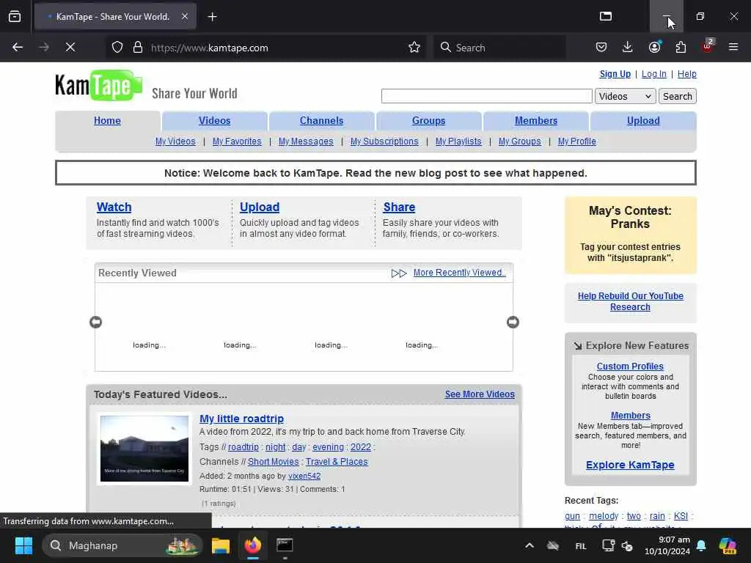This screenshot has width=751, height=563.
Task: Click the Watch heading link
Action: pos(114,207)
